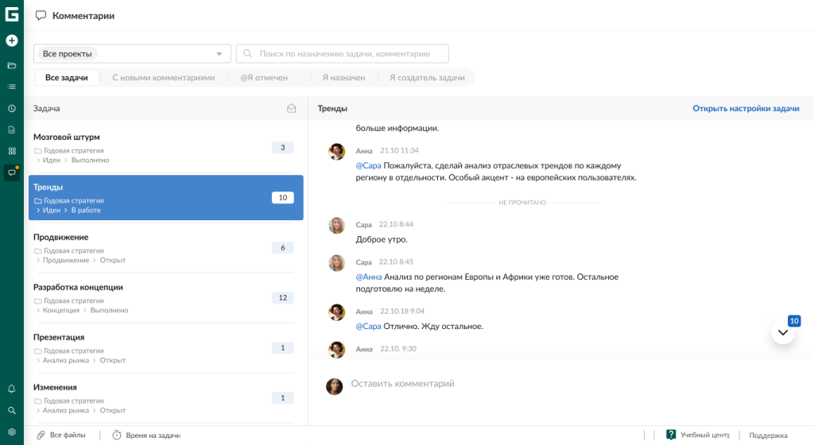Click the 'Оставить комментарий' input field
The height and width of the screenshot is (445, 814).
click(477, 384)
